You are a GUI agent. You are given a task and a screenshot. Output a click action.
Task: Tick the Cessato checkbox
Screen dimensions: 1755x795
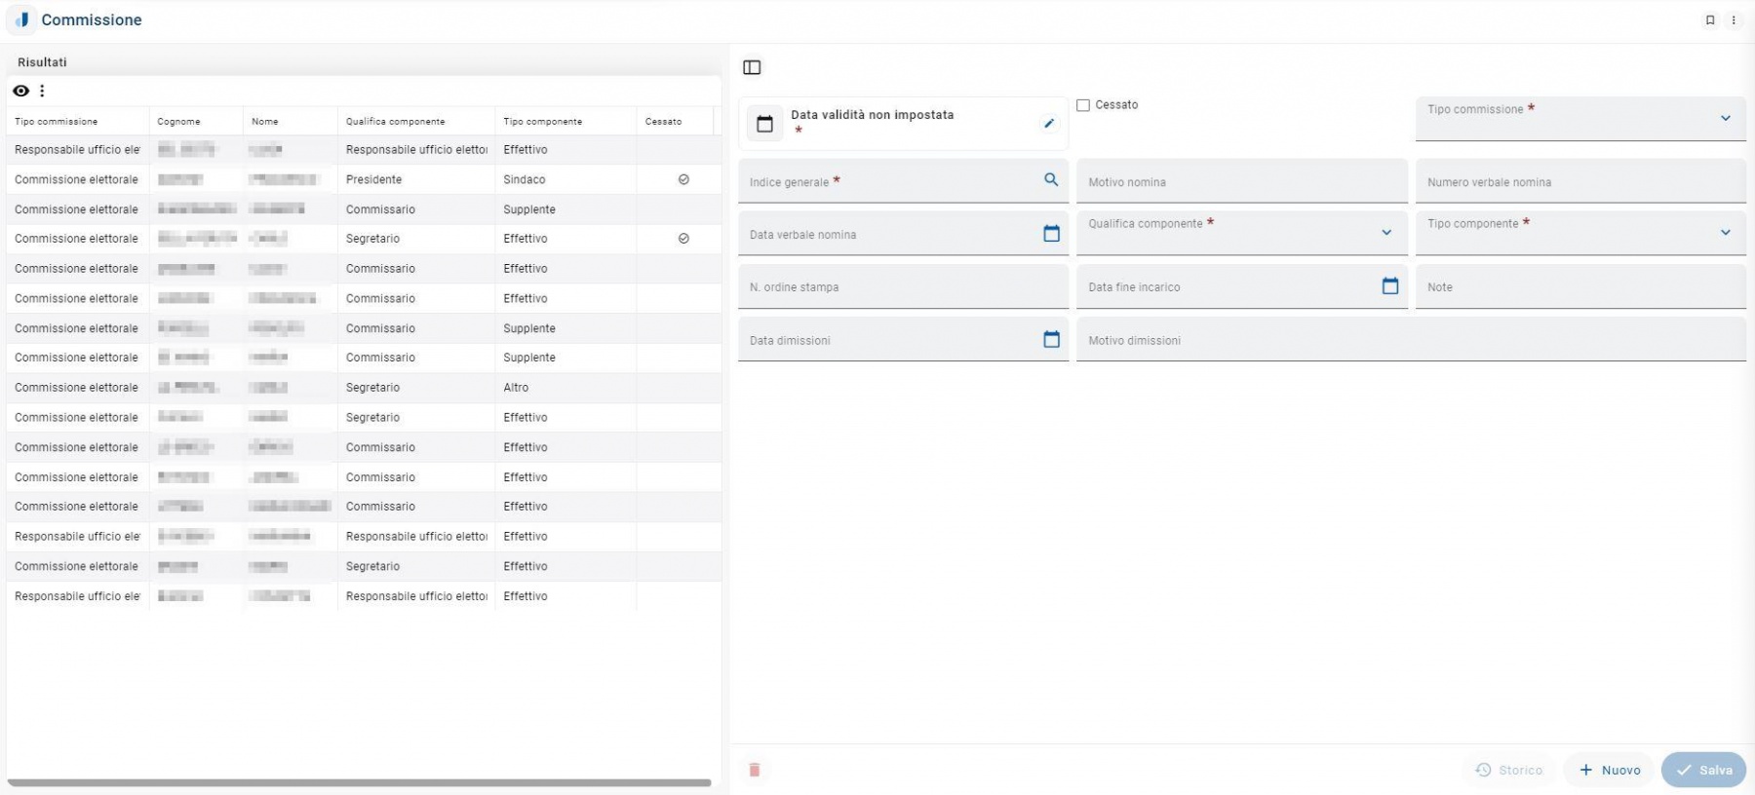(x=1083, y=105)
